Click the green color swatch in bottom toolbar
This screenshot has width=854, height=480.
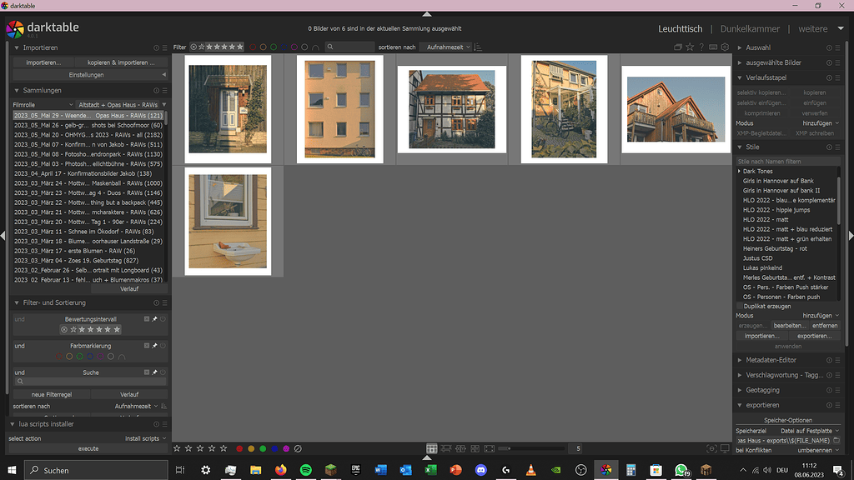click(263, 448)
